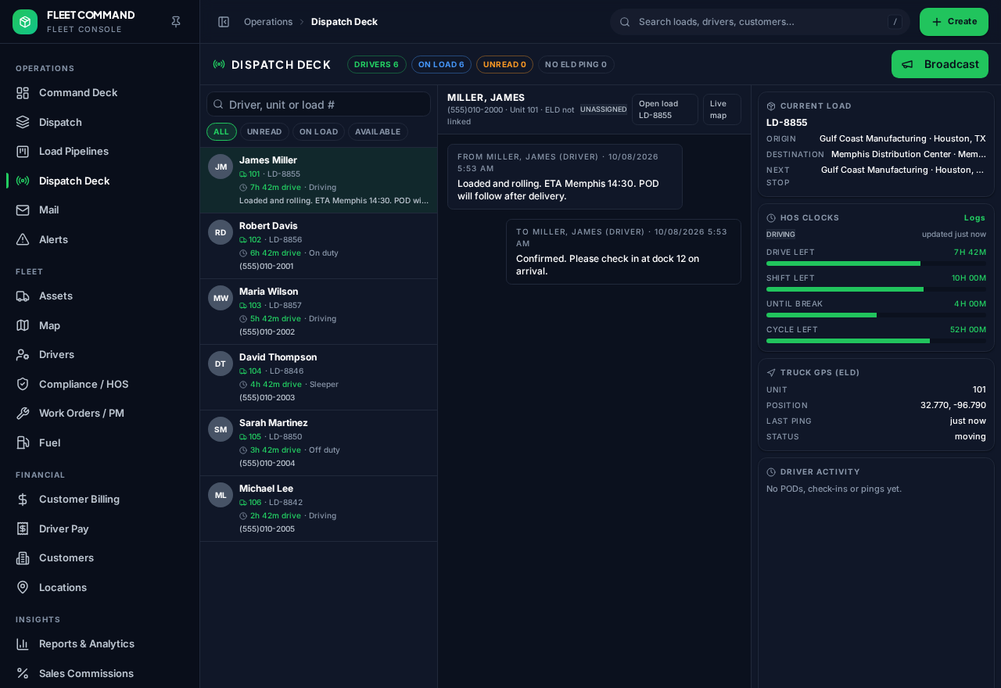1001x688 pixels.
Task: Click the Drivers people icon
Action: pos(23,354)
